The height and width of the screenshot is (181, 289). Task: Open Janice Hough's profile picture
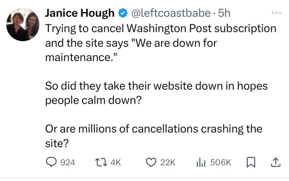[23, 25]
